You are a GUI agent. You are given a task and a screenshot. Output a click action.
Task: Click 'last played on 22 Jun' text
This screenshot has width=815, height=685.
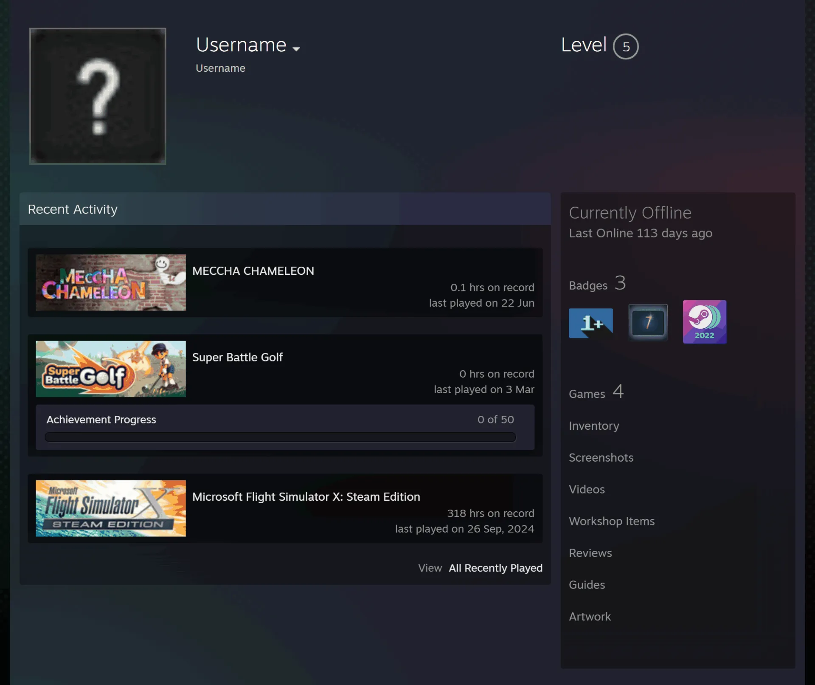(481, 303)
